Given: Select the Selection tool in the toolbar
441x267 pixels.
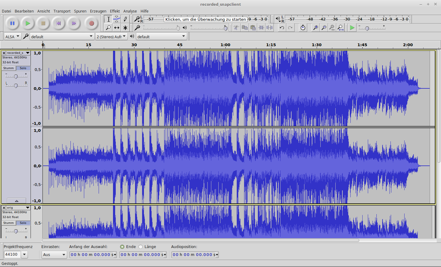Looking at the screenshot, I should (x=108, y=19).
